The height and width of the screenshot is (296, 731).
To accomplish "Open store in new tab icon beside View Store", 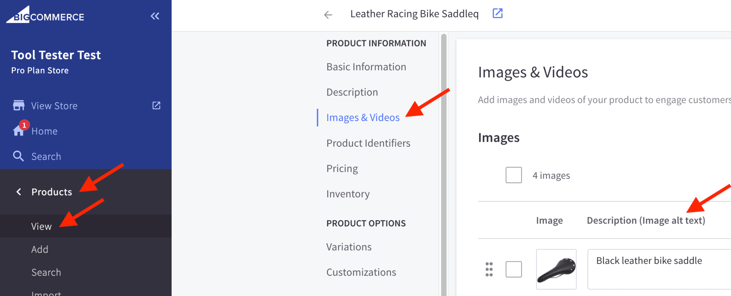I will click(x=156, y=105).
